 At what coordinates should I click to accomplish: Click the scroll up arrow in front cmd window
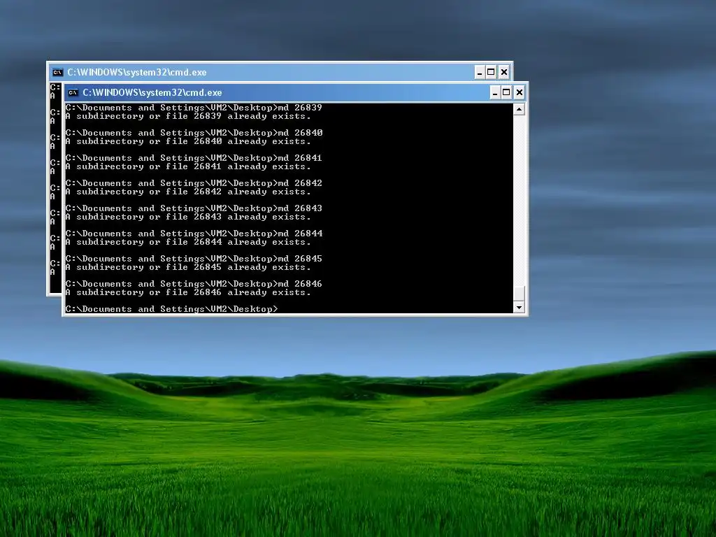(x=519, y=109)
